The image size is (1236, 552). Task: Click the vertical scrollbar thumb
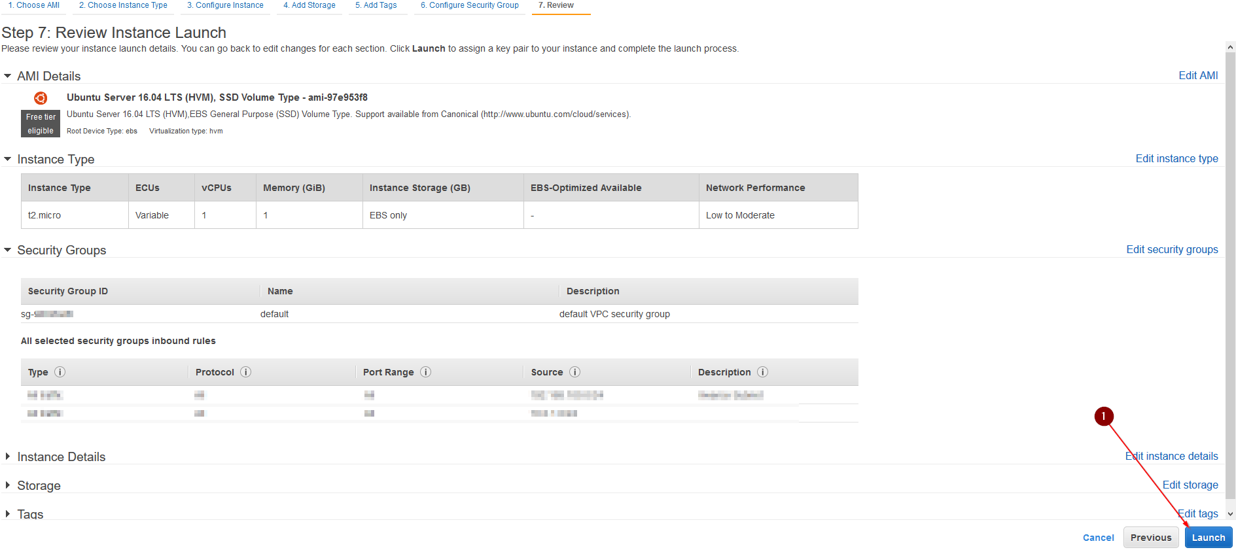pyautogui.click(x=1230, y=275)
